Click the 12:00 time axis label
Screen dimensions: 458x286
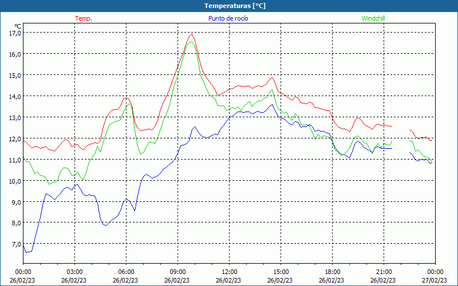click(230, 272)
